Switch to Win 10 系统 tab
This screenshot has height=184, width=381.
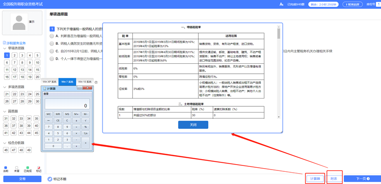pyautogui.click(x=85, y=82)
